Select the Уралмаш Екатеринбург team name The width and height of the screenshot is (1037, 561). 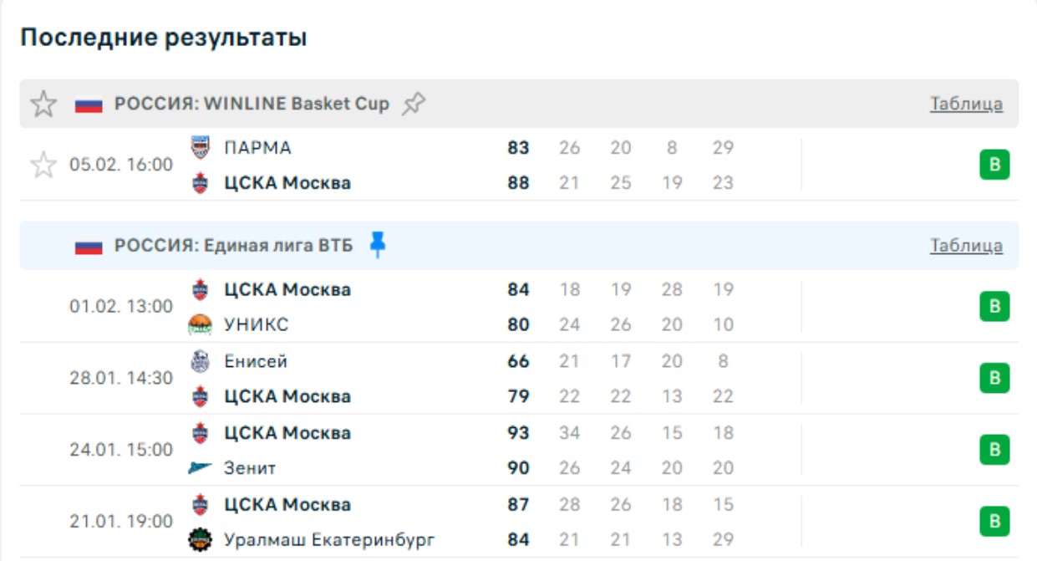click(x=329, y=540)
